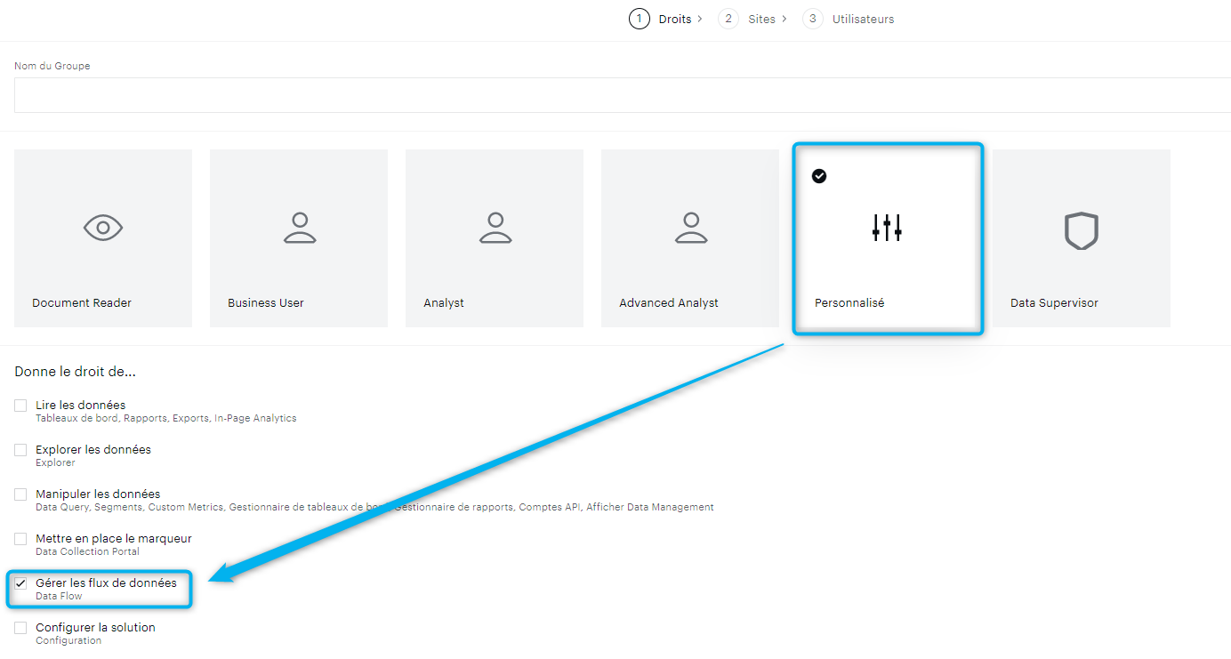Check the Configurer la solution option
The image size is (1231, 659).
pos(20,628)
